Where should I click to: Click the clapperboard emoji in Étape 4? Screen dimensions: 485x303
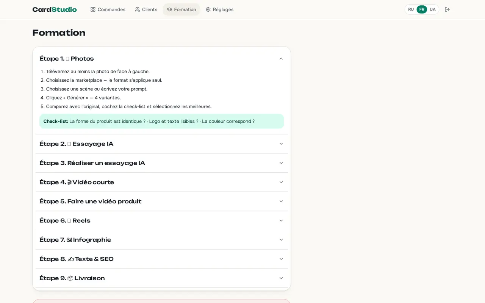pyautogui.click(x=69, y=182)
